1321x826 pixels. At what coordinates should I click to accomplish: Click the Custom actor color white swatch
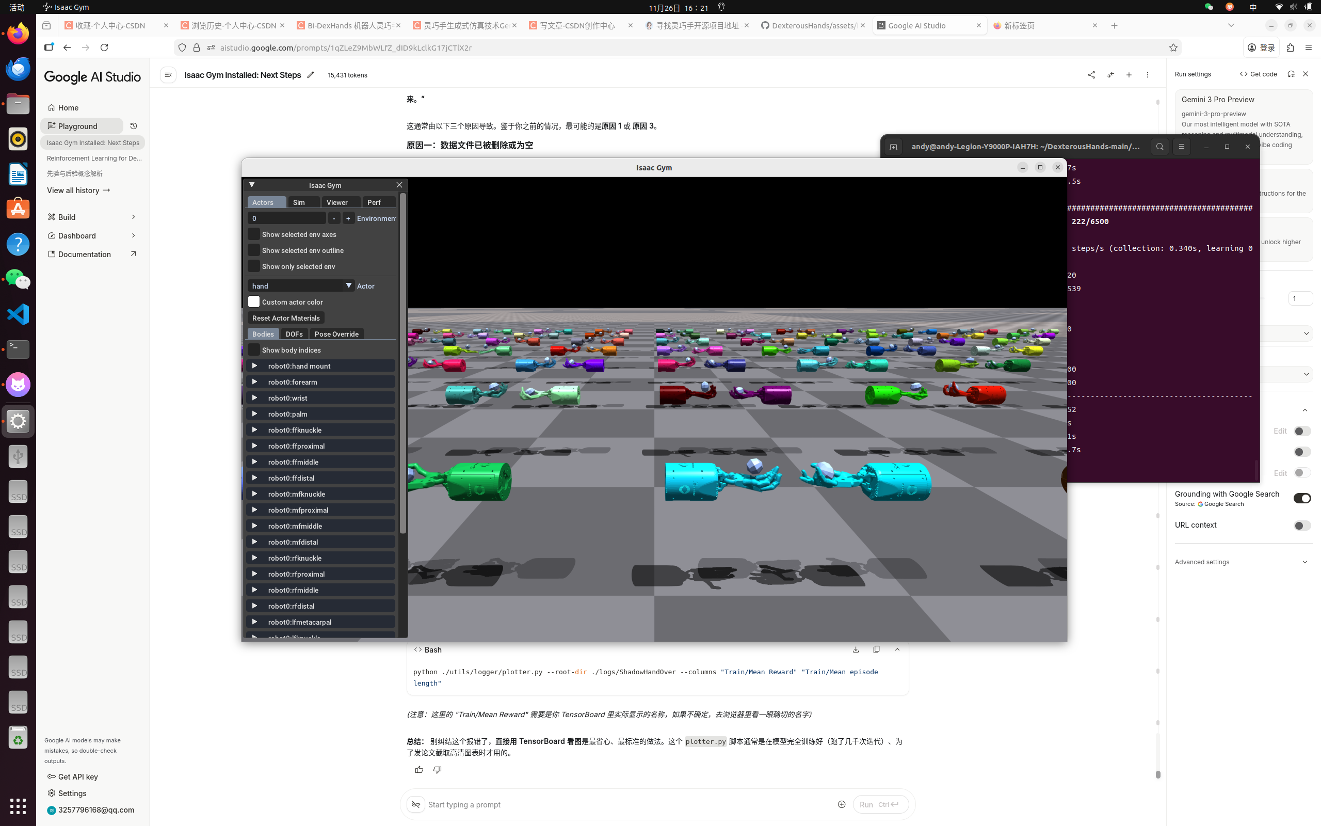254,301
